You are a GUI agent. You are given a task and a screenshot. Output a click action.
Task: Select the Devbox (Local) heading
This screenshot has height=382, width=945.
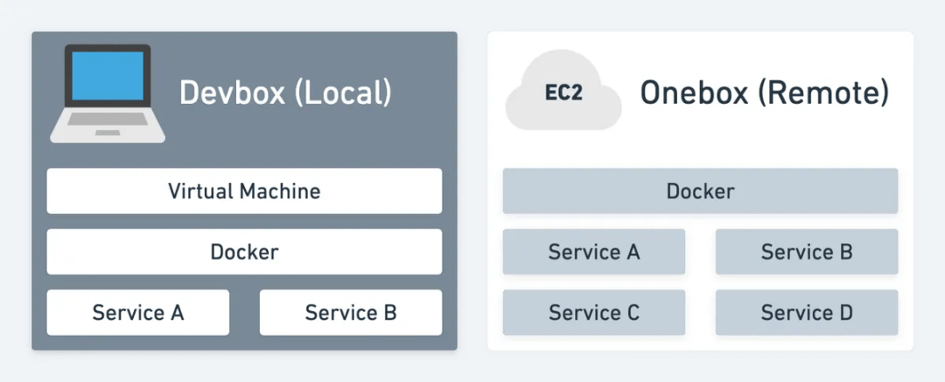click(x=285, y=92)
